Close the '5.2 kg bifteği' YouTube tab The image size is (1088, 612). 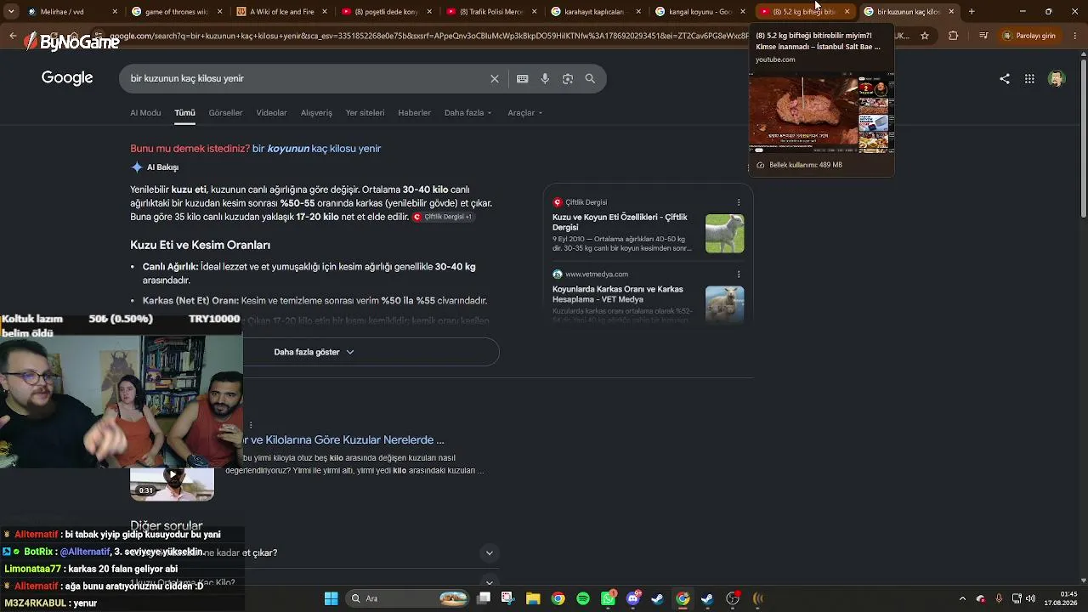coord(847,11)
